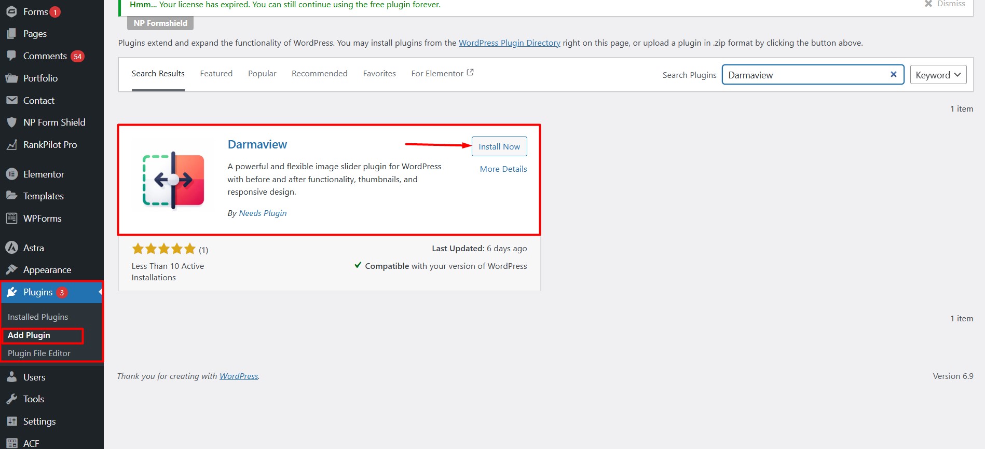The image size is (985, 449).
Task: Click the WPForms sidebar icon
Action: click(11, 219)
